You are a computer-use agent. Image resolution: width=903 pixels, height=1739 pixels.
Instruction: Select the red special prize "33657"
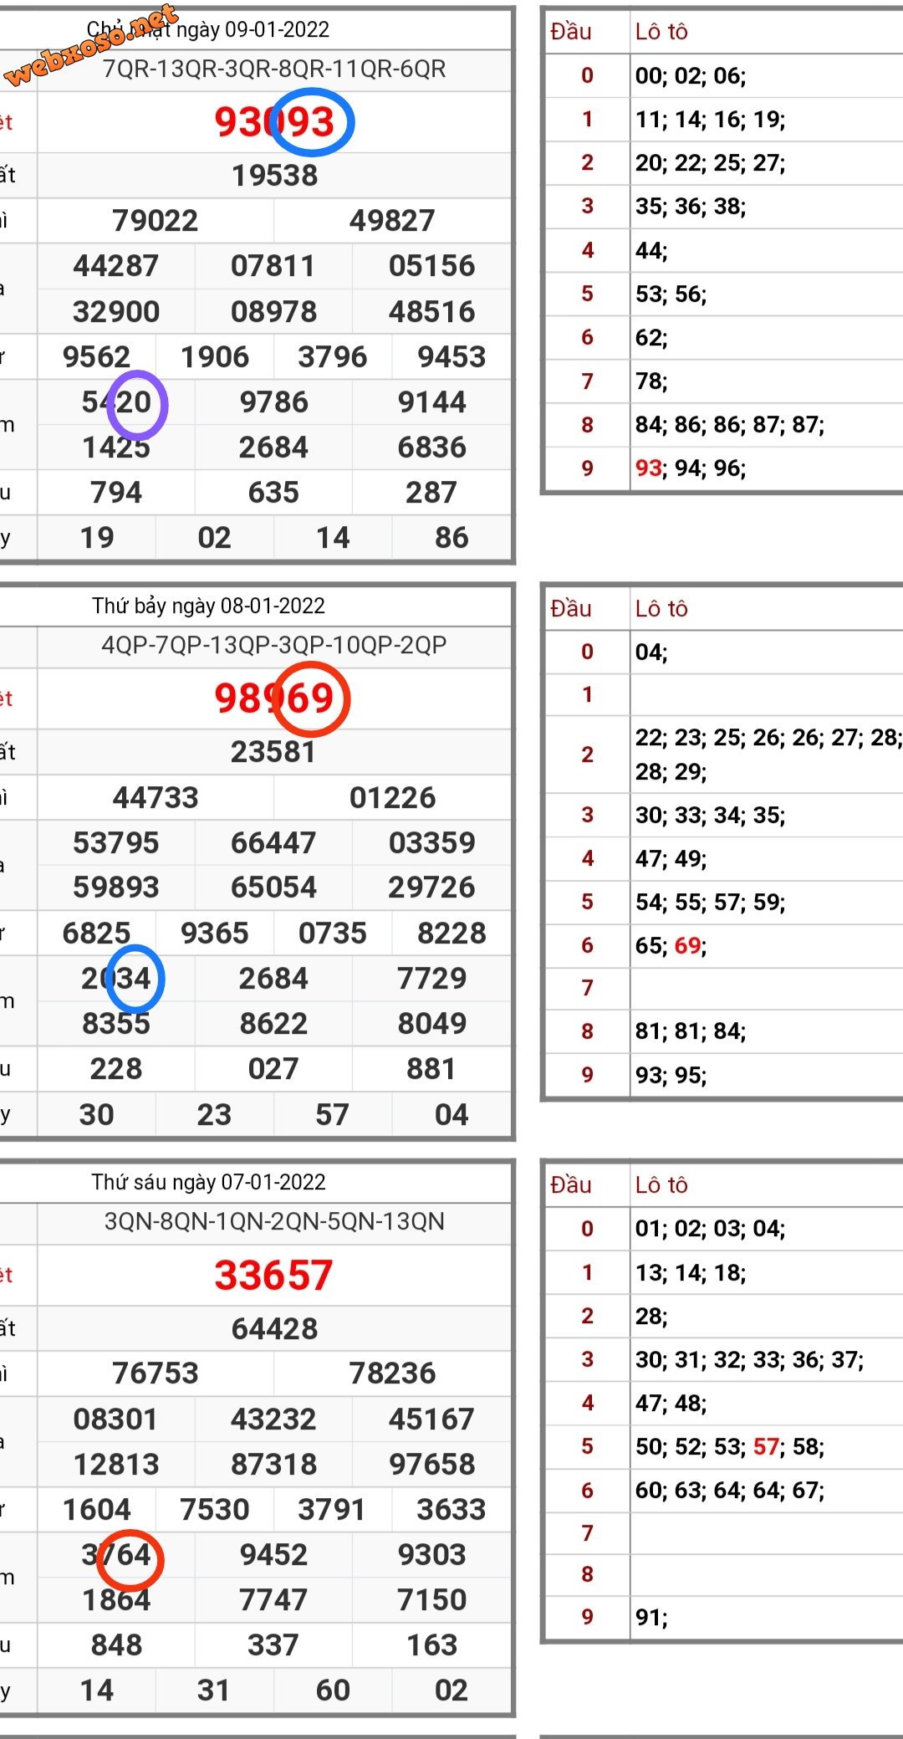point(273,1276)
